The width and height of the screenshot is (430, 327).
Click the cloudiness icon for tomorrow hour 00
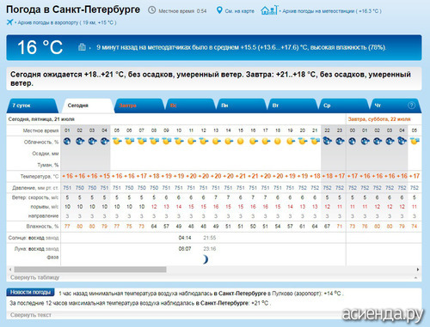tap(353, 142)
